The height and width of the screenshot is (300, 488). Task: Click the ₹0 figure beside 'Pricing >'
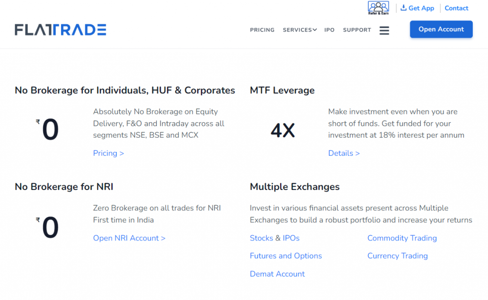(x=47, y=130)
